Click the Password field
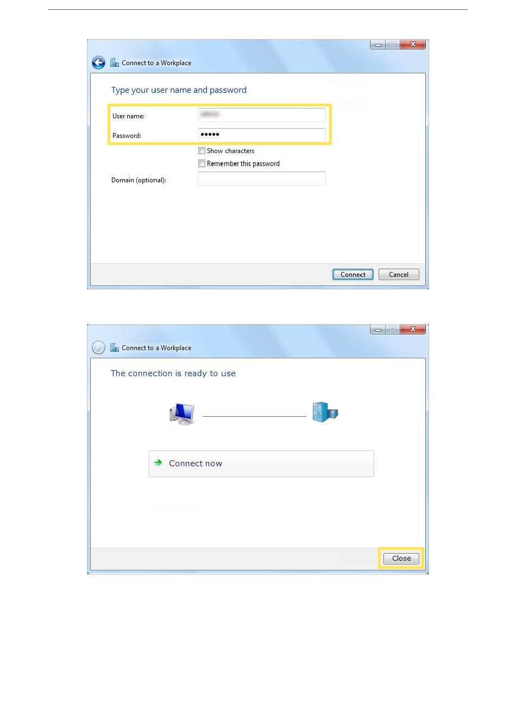The width and height of the screenshot is (516, 704). [x=262, y=135]
